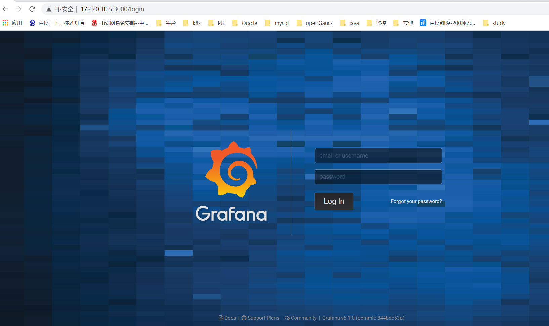Viewport: 549px width, 326px height.
Task: Open the PG bookmark folder
Action: pyautogui.click(x=216, y=23)
